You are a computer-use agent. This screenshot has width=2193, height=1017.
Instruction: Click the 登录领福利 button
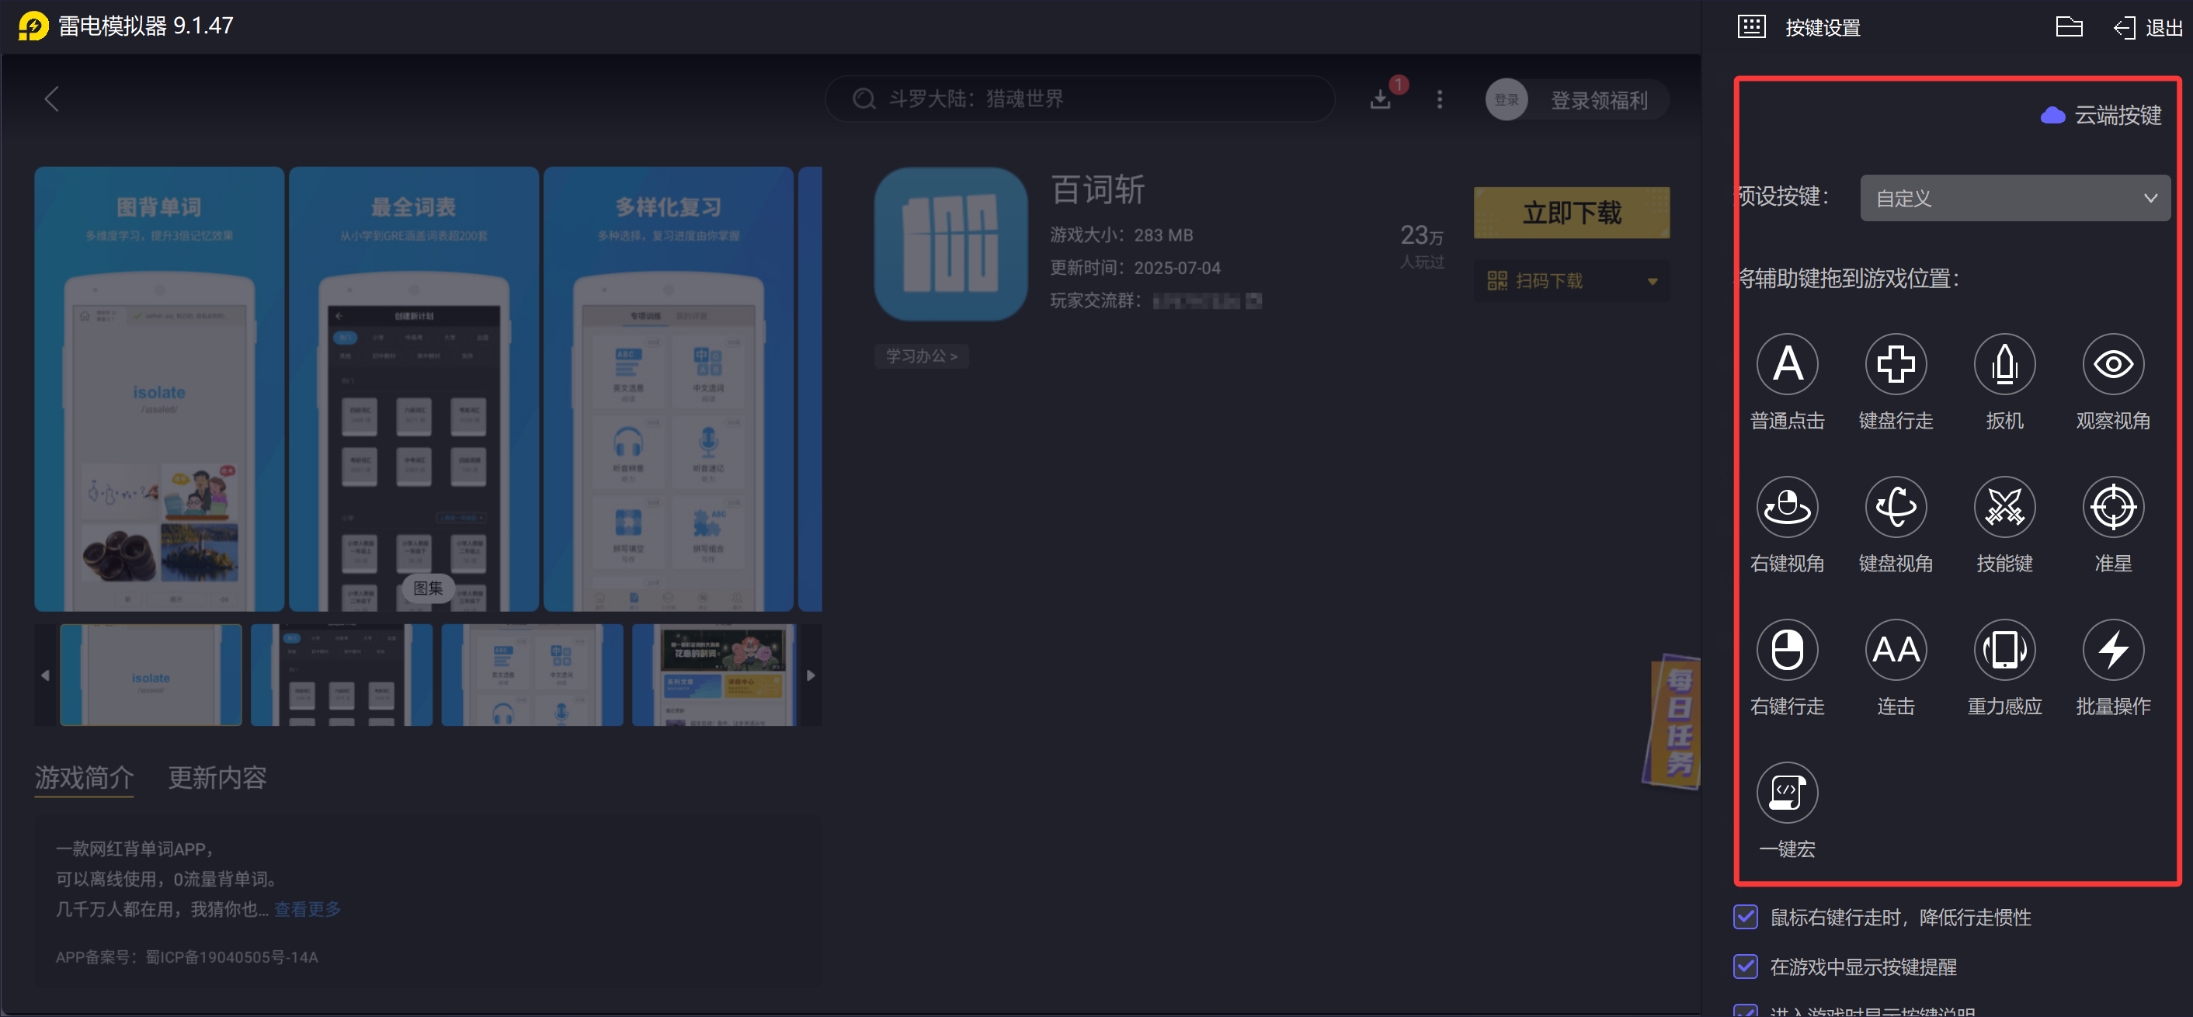point(1599,100)
